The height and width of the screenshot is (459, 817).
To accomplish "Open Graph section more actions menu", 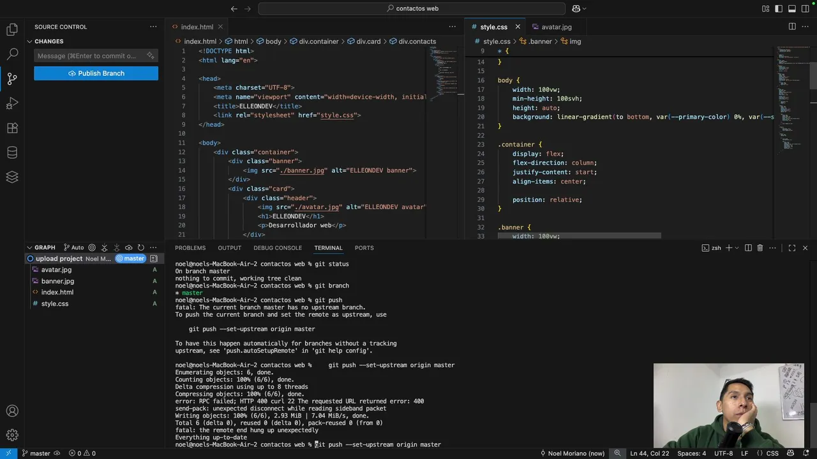I will [x=153, y=247].
